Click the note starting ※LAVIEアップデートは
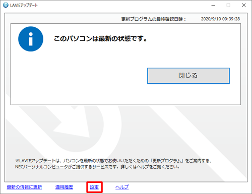 coord(113,164)
